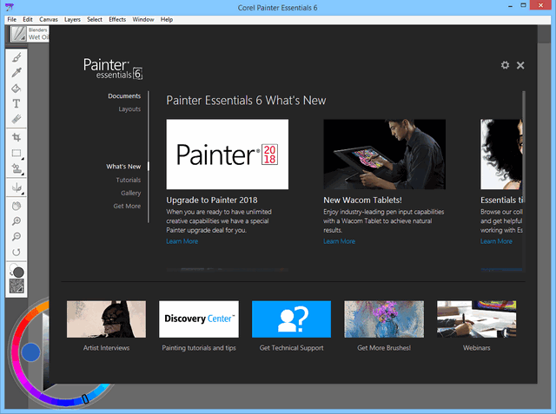The width and height of the screenshot is (556, 414).
Task: Open the Wacom tablet artist image
Action: 385,154
